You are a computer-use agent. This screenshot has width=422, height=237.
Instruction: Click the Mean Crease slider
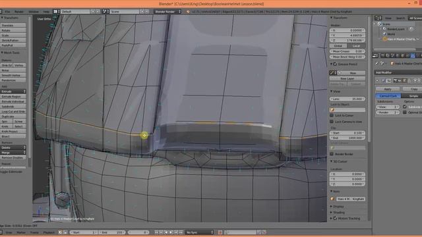[347, 51]
